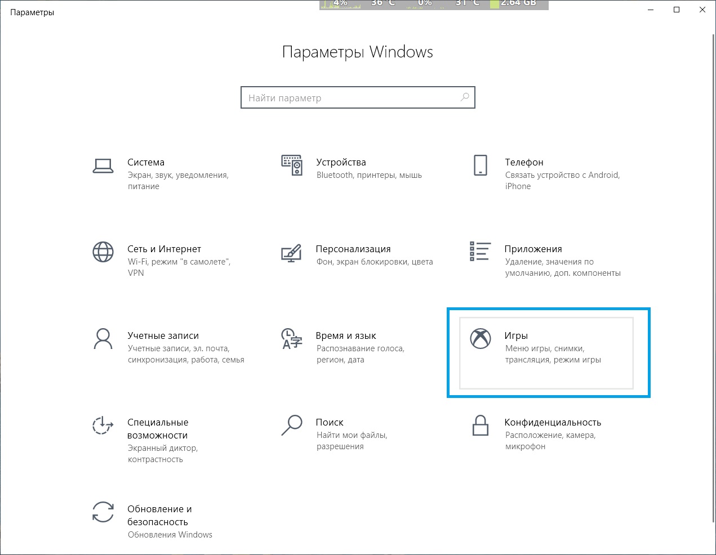Minimize the Параметры window
Screen dimensions: 716x555
(651, 10)
